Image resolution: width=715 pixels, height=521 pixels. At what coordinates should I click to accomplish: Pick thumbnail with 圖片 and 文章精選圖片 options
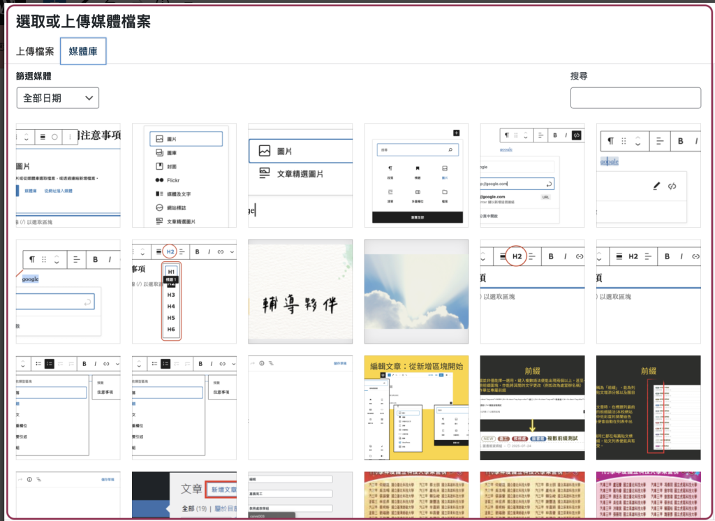click(300, 175)
